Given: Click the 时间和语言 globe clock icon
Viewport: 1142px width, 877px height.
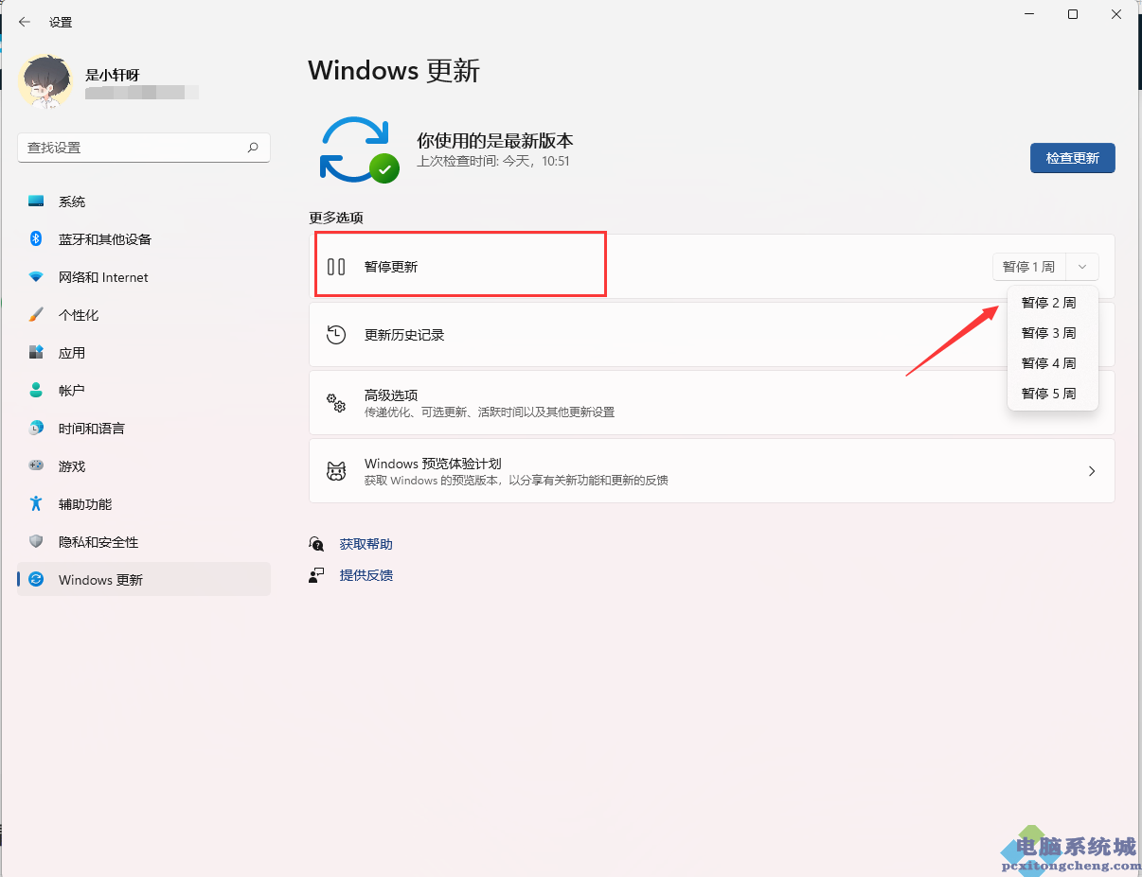Looking at the screenshot, I should pos(36,429).
